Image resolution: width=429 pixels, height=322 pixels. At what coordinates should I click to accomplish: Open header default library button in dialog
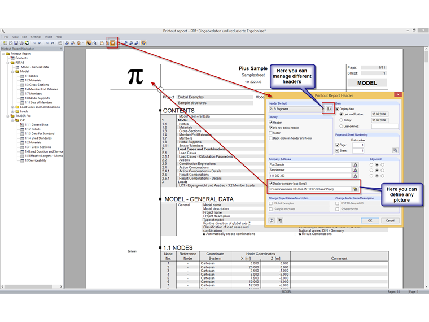click(329, 108)
